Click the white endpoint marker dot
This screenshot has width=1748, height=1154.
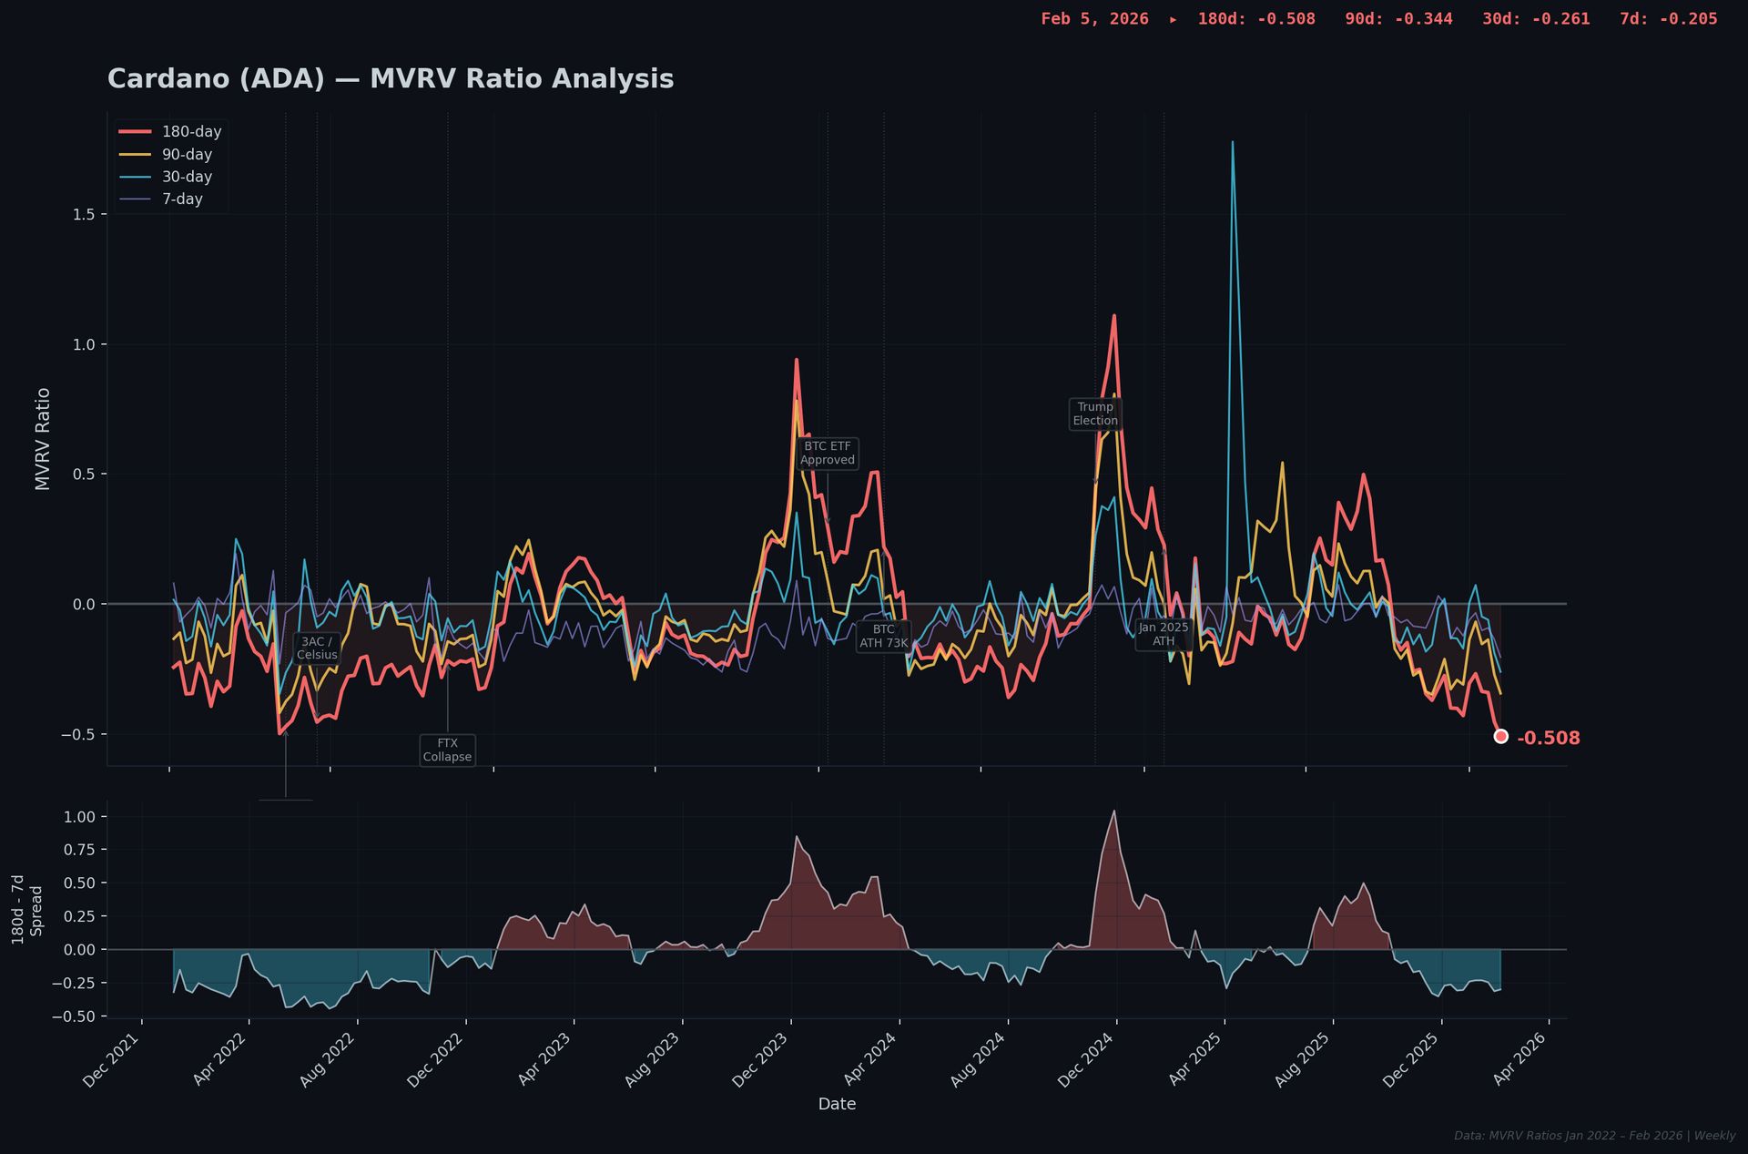1500,737
